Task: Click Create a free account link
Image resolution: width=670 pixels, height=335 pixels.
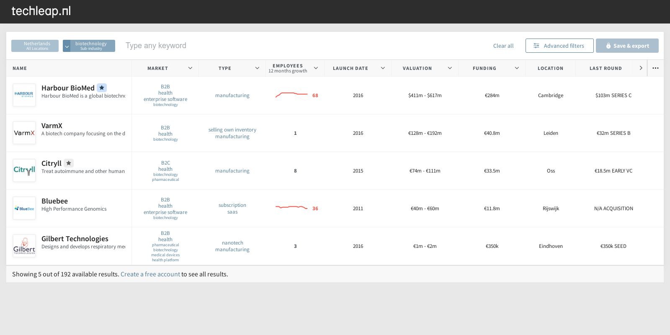Action: tap(150, 274)
